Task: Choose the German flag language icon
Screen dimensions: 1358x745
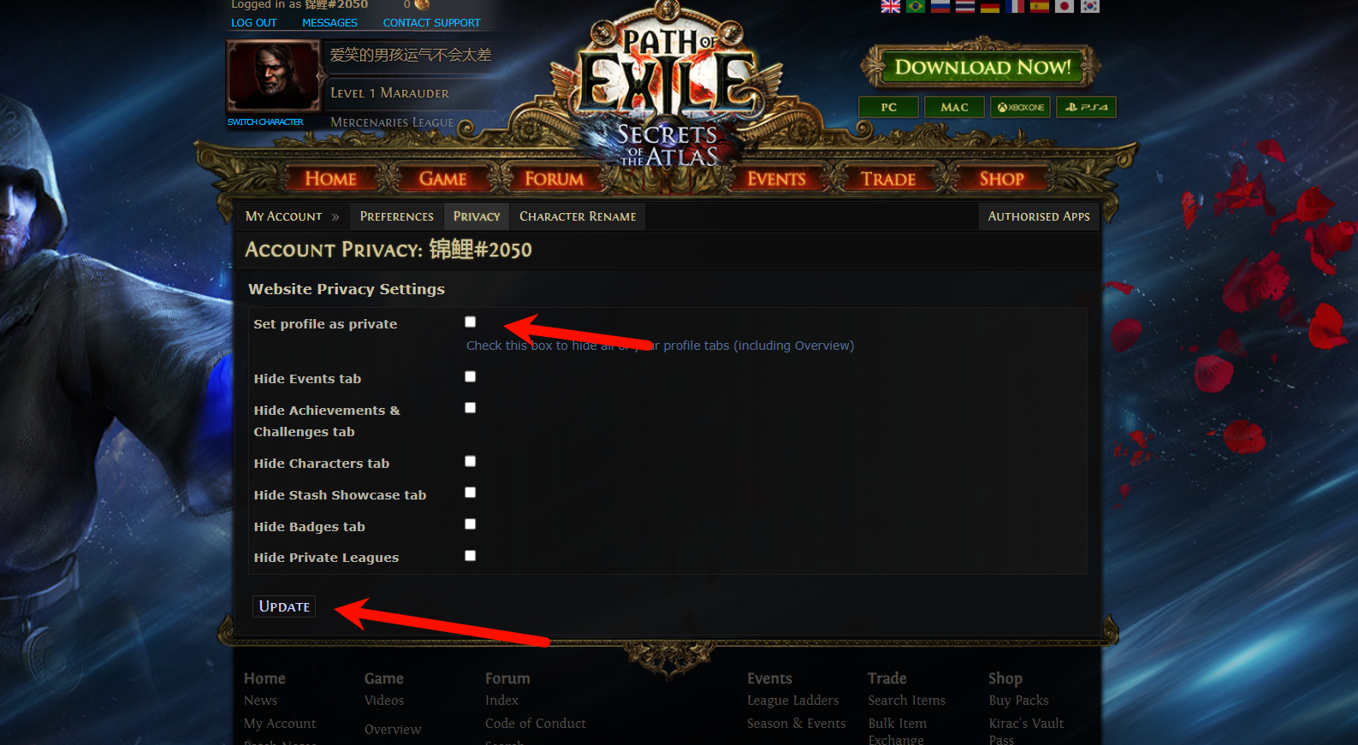Action: pyautogui.click(x=990, y=6)
